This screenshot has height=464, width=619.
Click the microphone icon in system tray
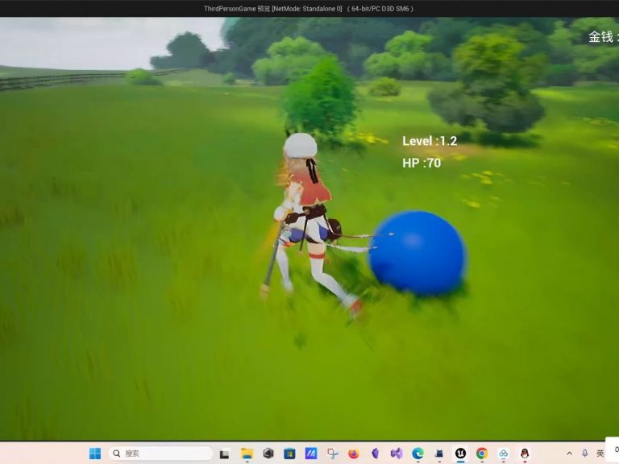click(584, 454)
